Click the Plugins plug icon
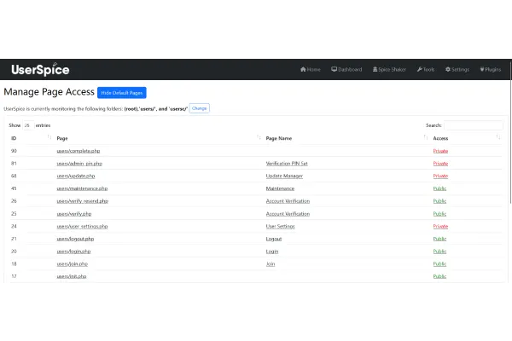 coord(482,70)
